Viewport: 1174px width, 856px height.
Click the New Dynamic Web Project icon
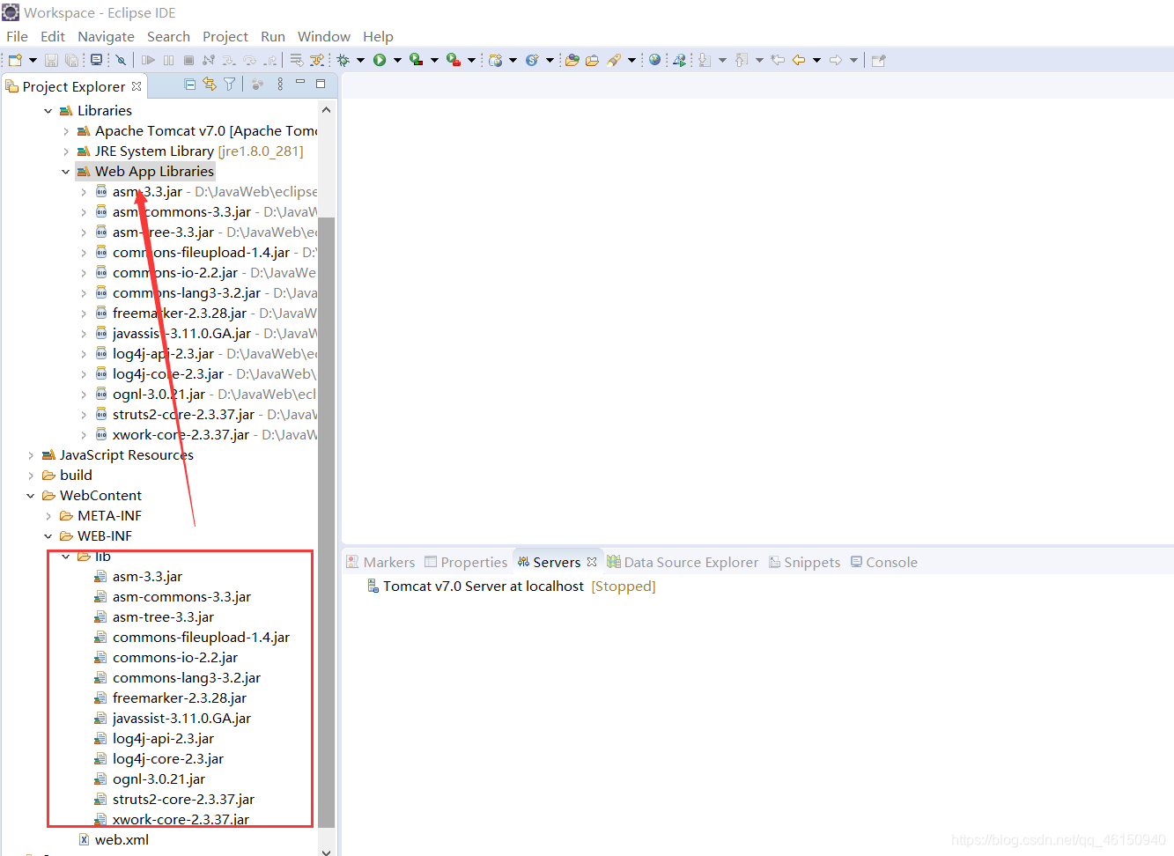point(496,60)
